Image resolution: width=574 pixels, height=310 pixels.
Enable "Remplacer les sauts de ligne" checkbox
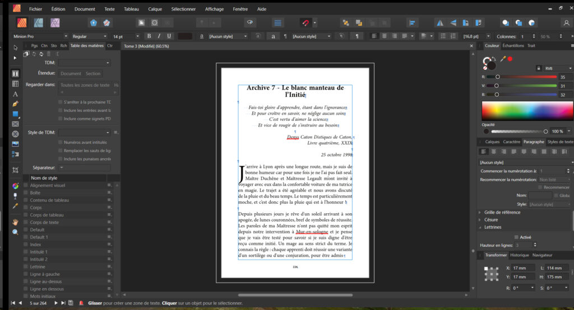pyautogui.click(x=60, y=151)
